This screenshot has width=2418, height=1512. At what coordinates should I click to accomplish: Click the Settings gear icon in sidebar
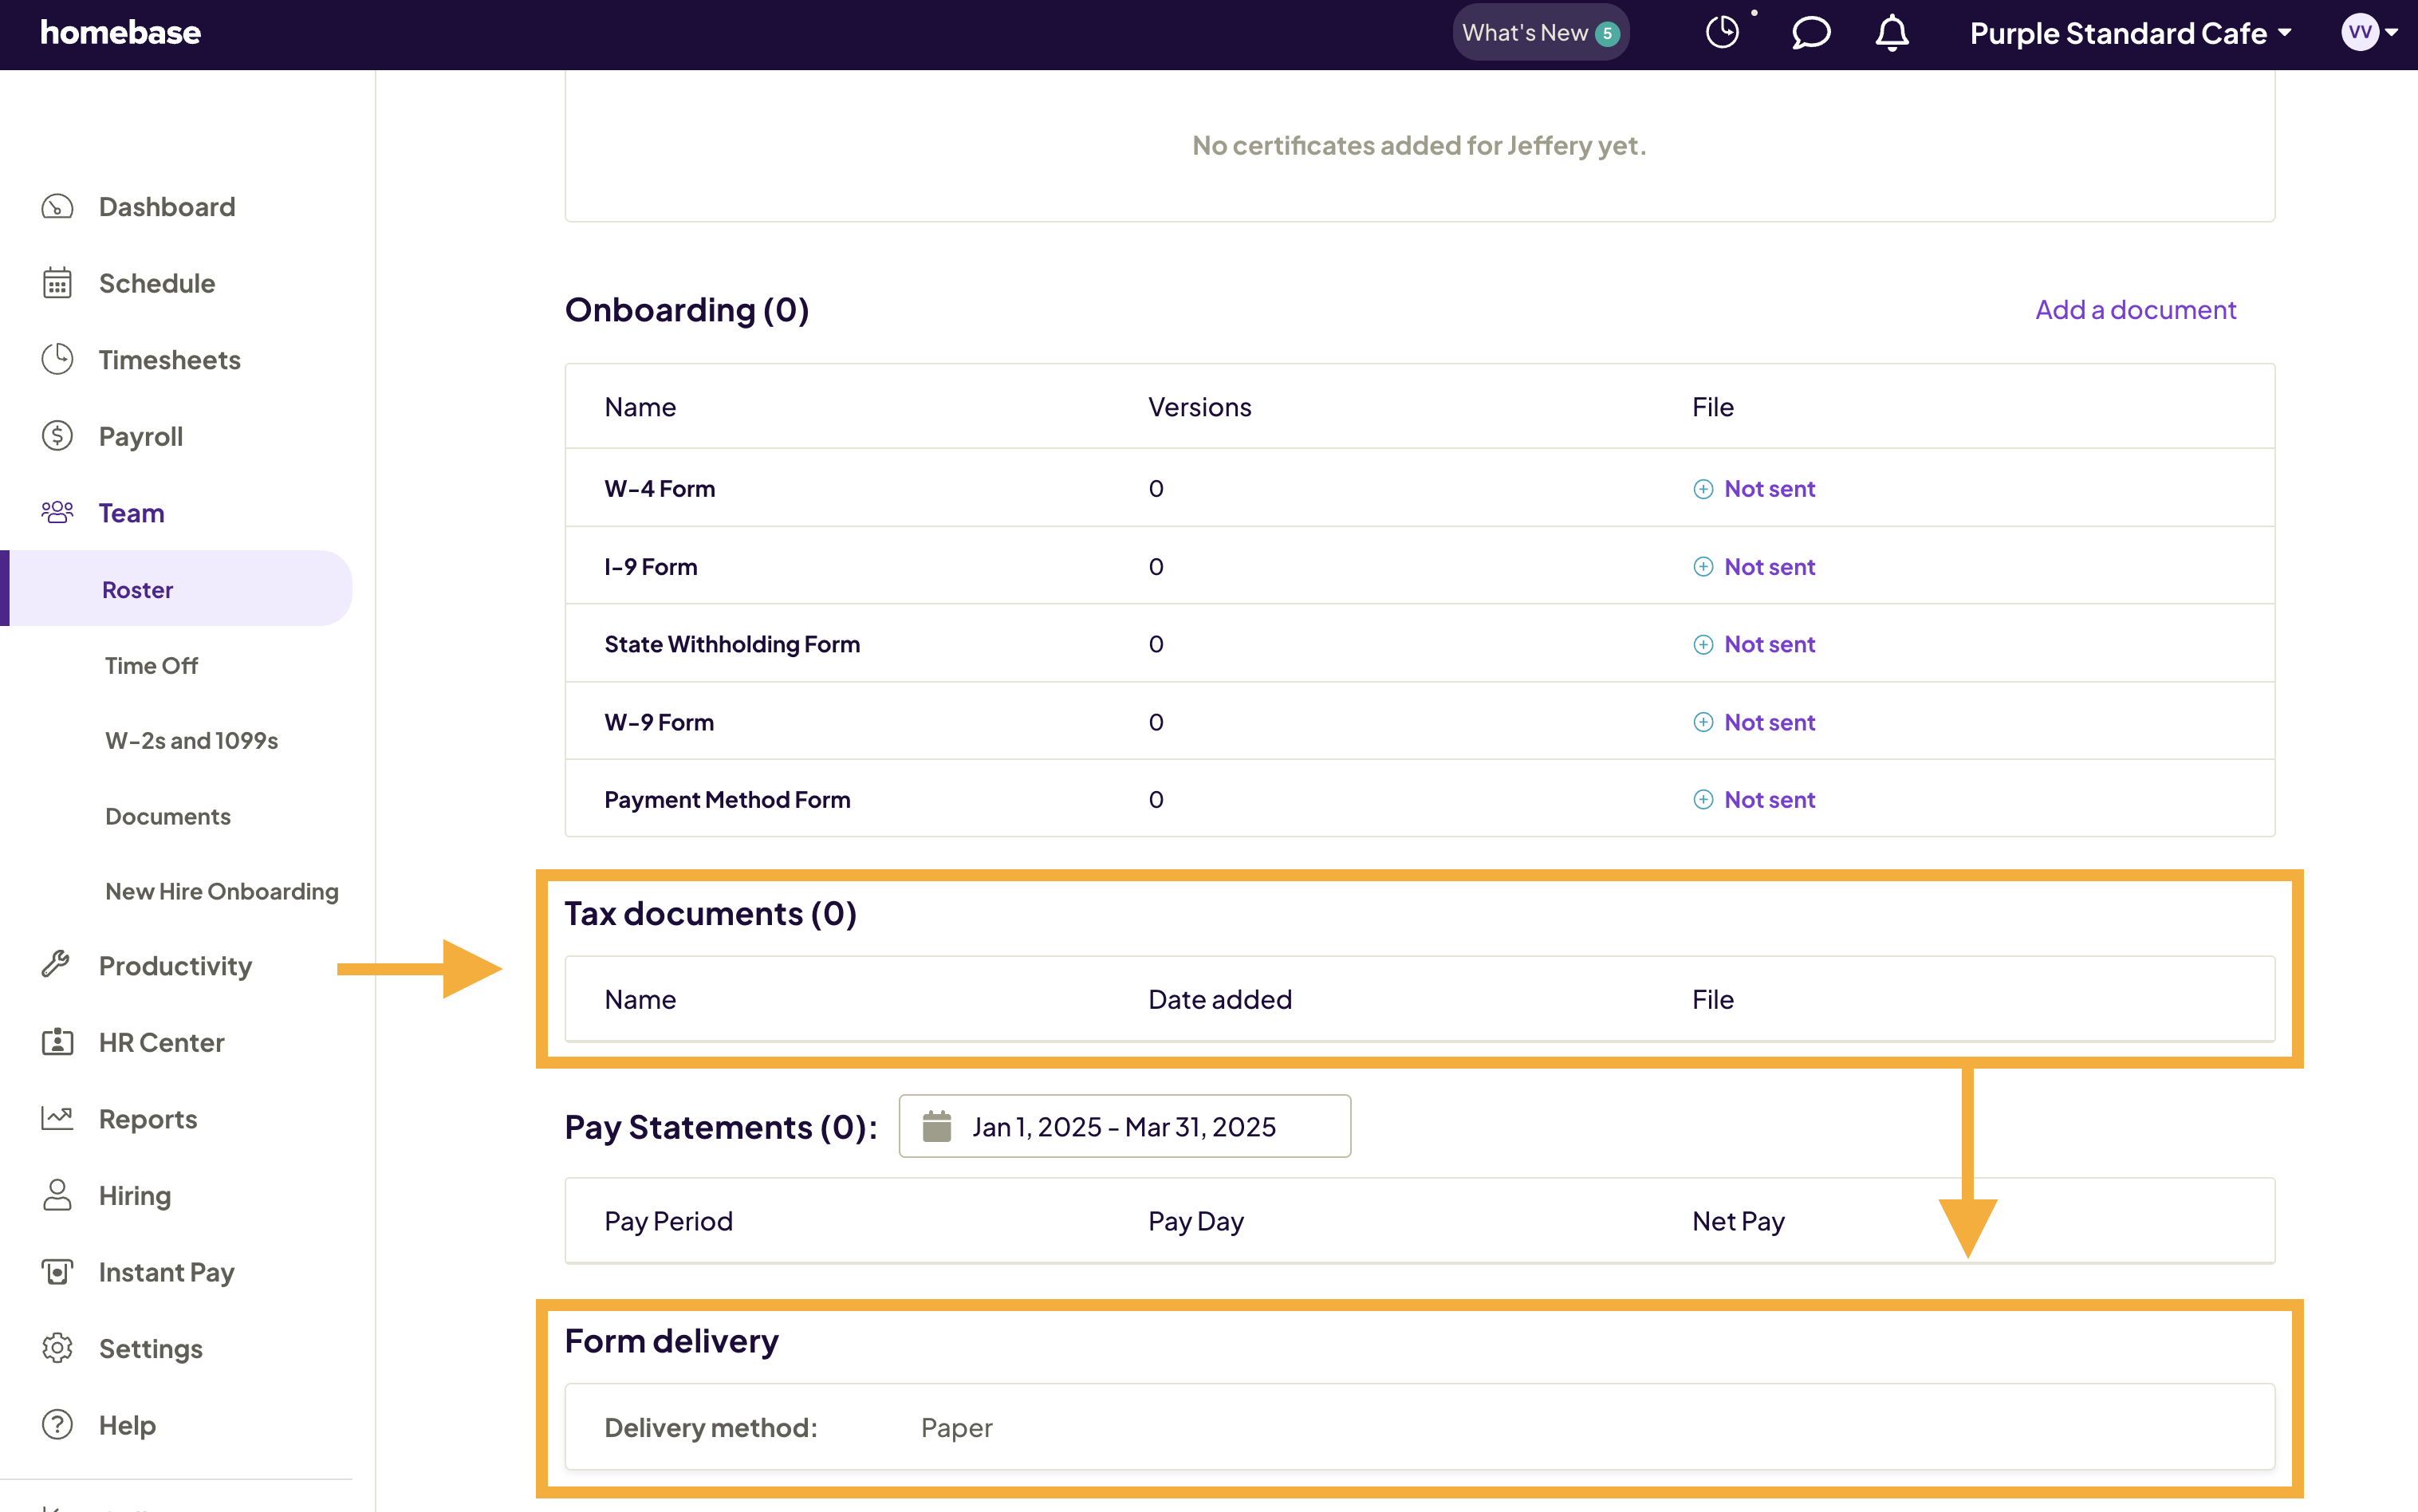57,1348
